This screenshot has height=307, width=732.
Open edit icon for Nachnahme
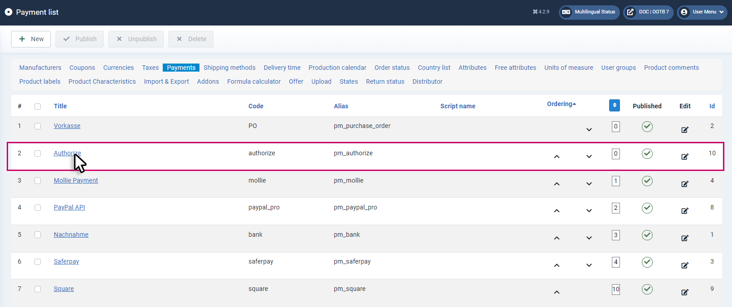684,238
